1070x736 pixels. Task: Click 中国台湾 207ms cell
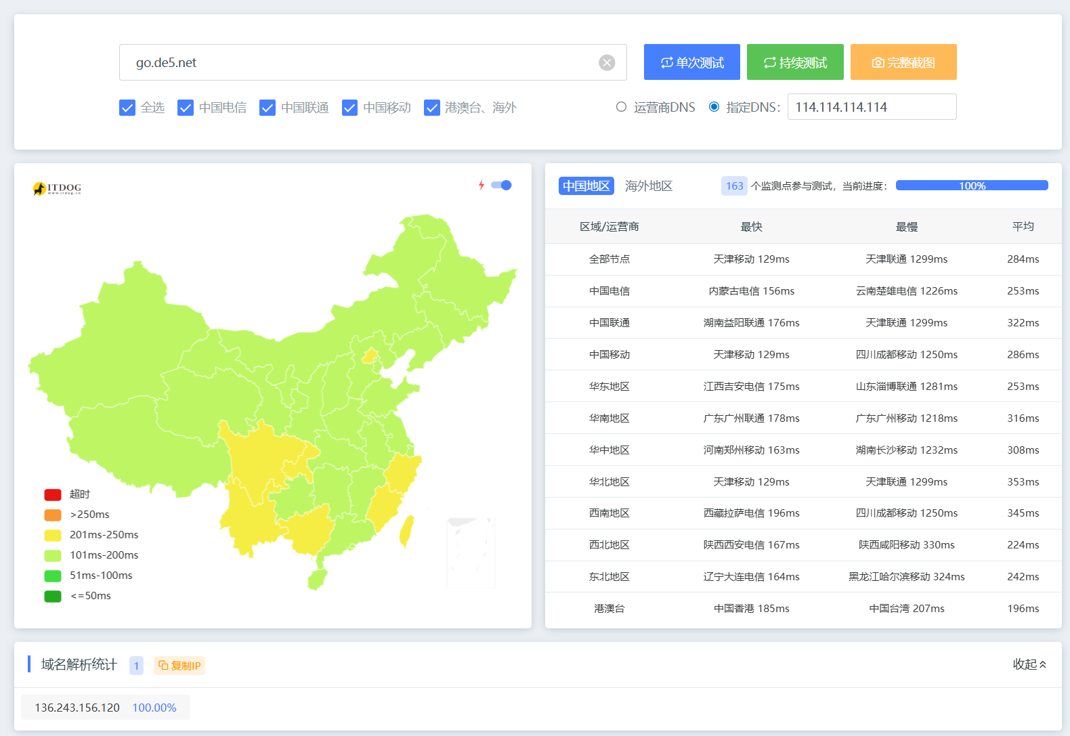pos(907,609)
